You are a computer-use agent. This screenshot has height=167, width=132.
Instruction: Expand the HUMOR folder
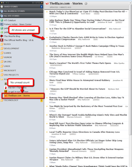click(x=22, y=57)
